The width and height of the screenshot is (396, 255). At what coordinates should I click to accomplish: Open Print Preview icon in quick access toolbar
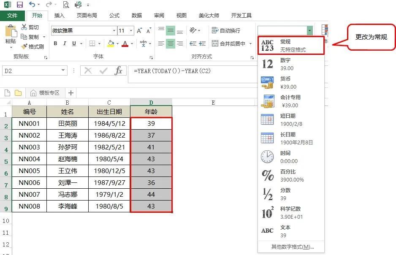pos(66,5)
